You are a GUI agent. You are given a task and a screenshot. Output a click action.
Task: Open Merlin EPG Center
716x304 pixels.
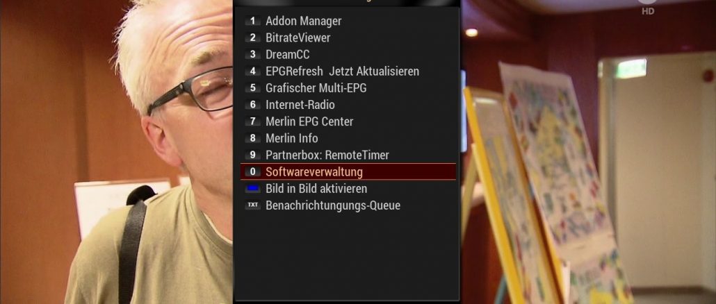348,121
